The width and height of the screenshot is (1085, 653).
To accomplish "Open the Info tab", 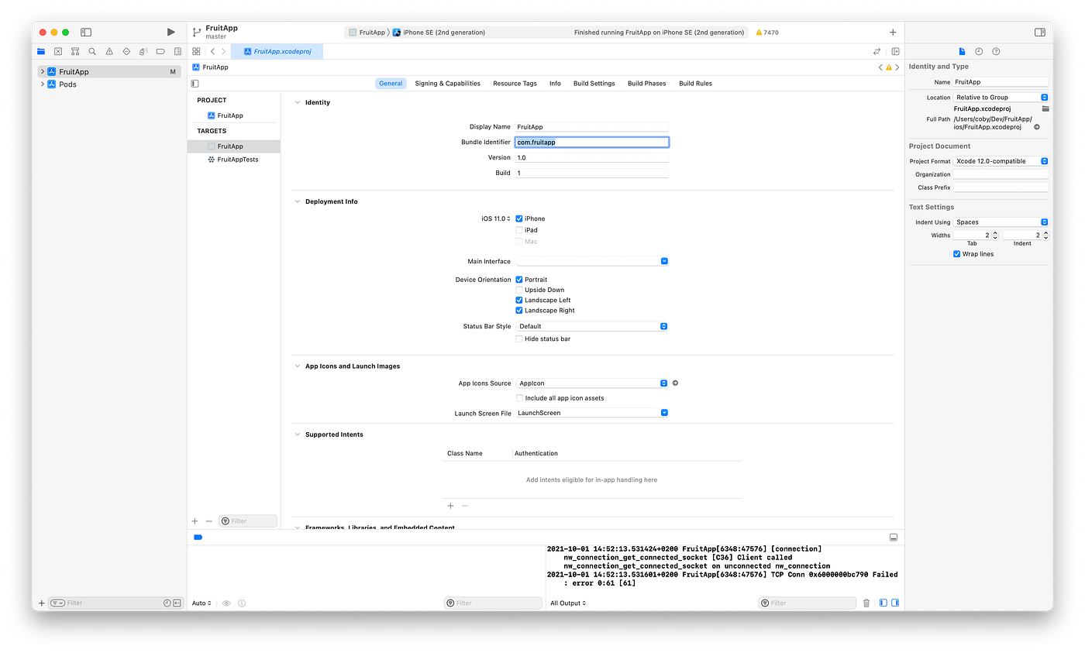I will click(555, 83).
